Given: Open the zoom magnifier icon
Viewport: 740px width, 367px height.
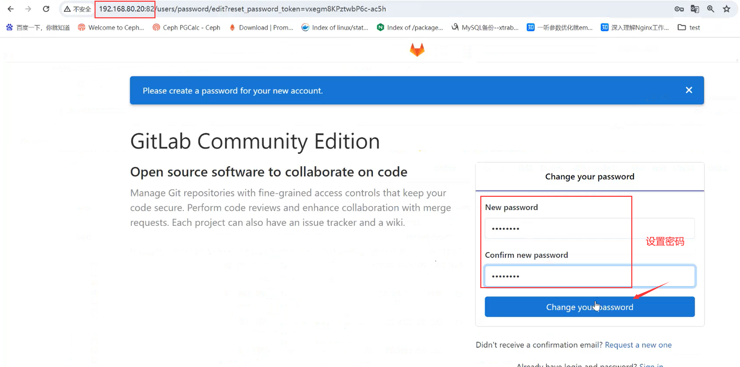Looking at the screenshot, I should pos(711,9).
